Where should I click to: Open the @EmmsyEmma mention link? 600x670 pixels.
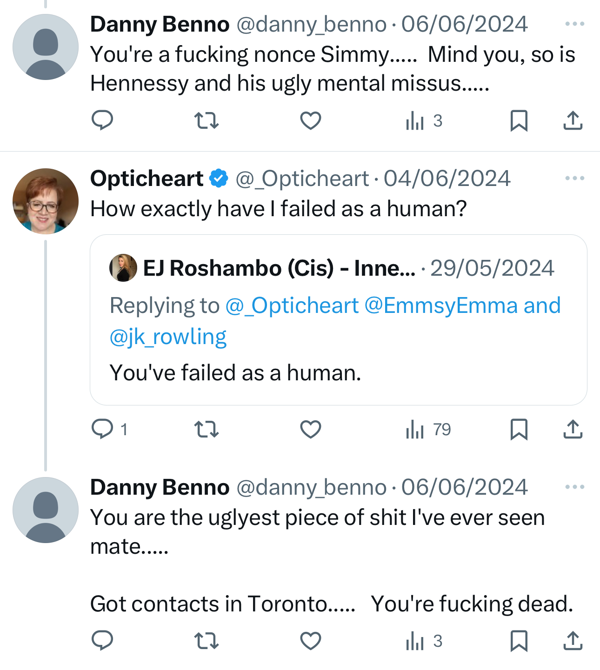[441, 306]
